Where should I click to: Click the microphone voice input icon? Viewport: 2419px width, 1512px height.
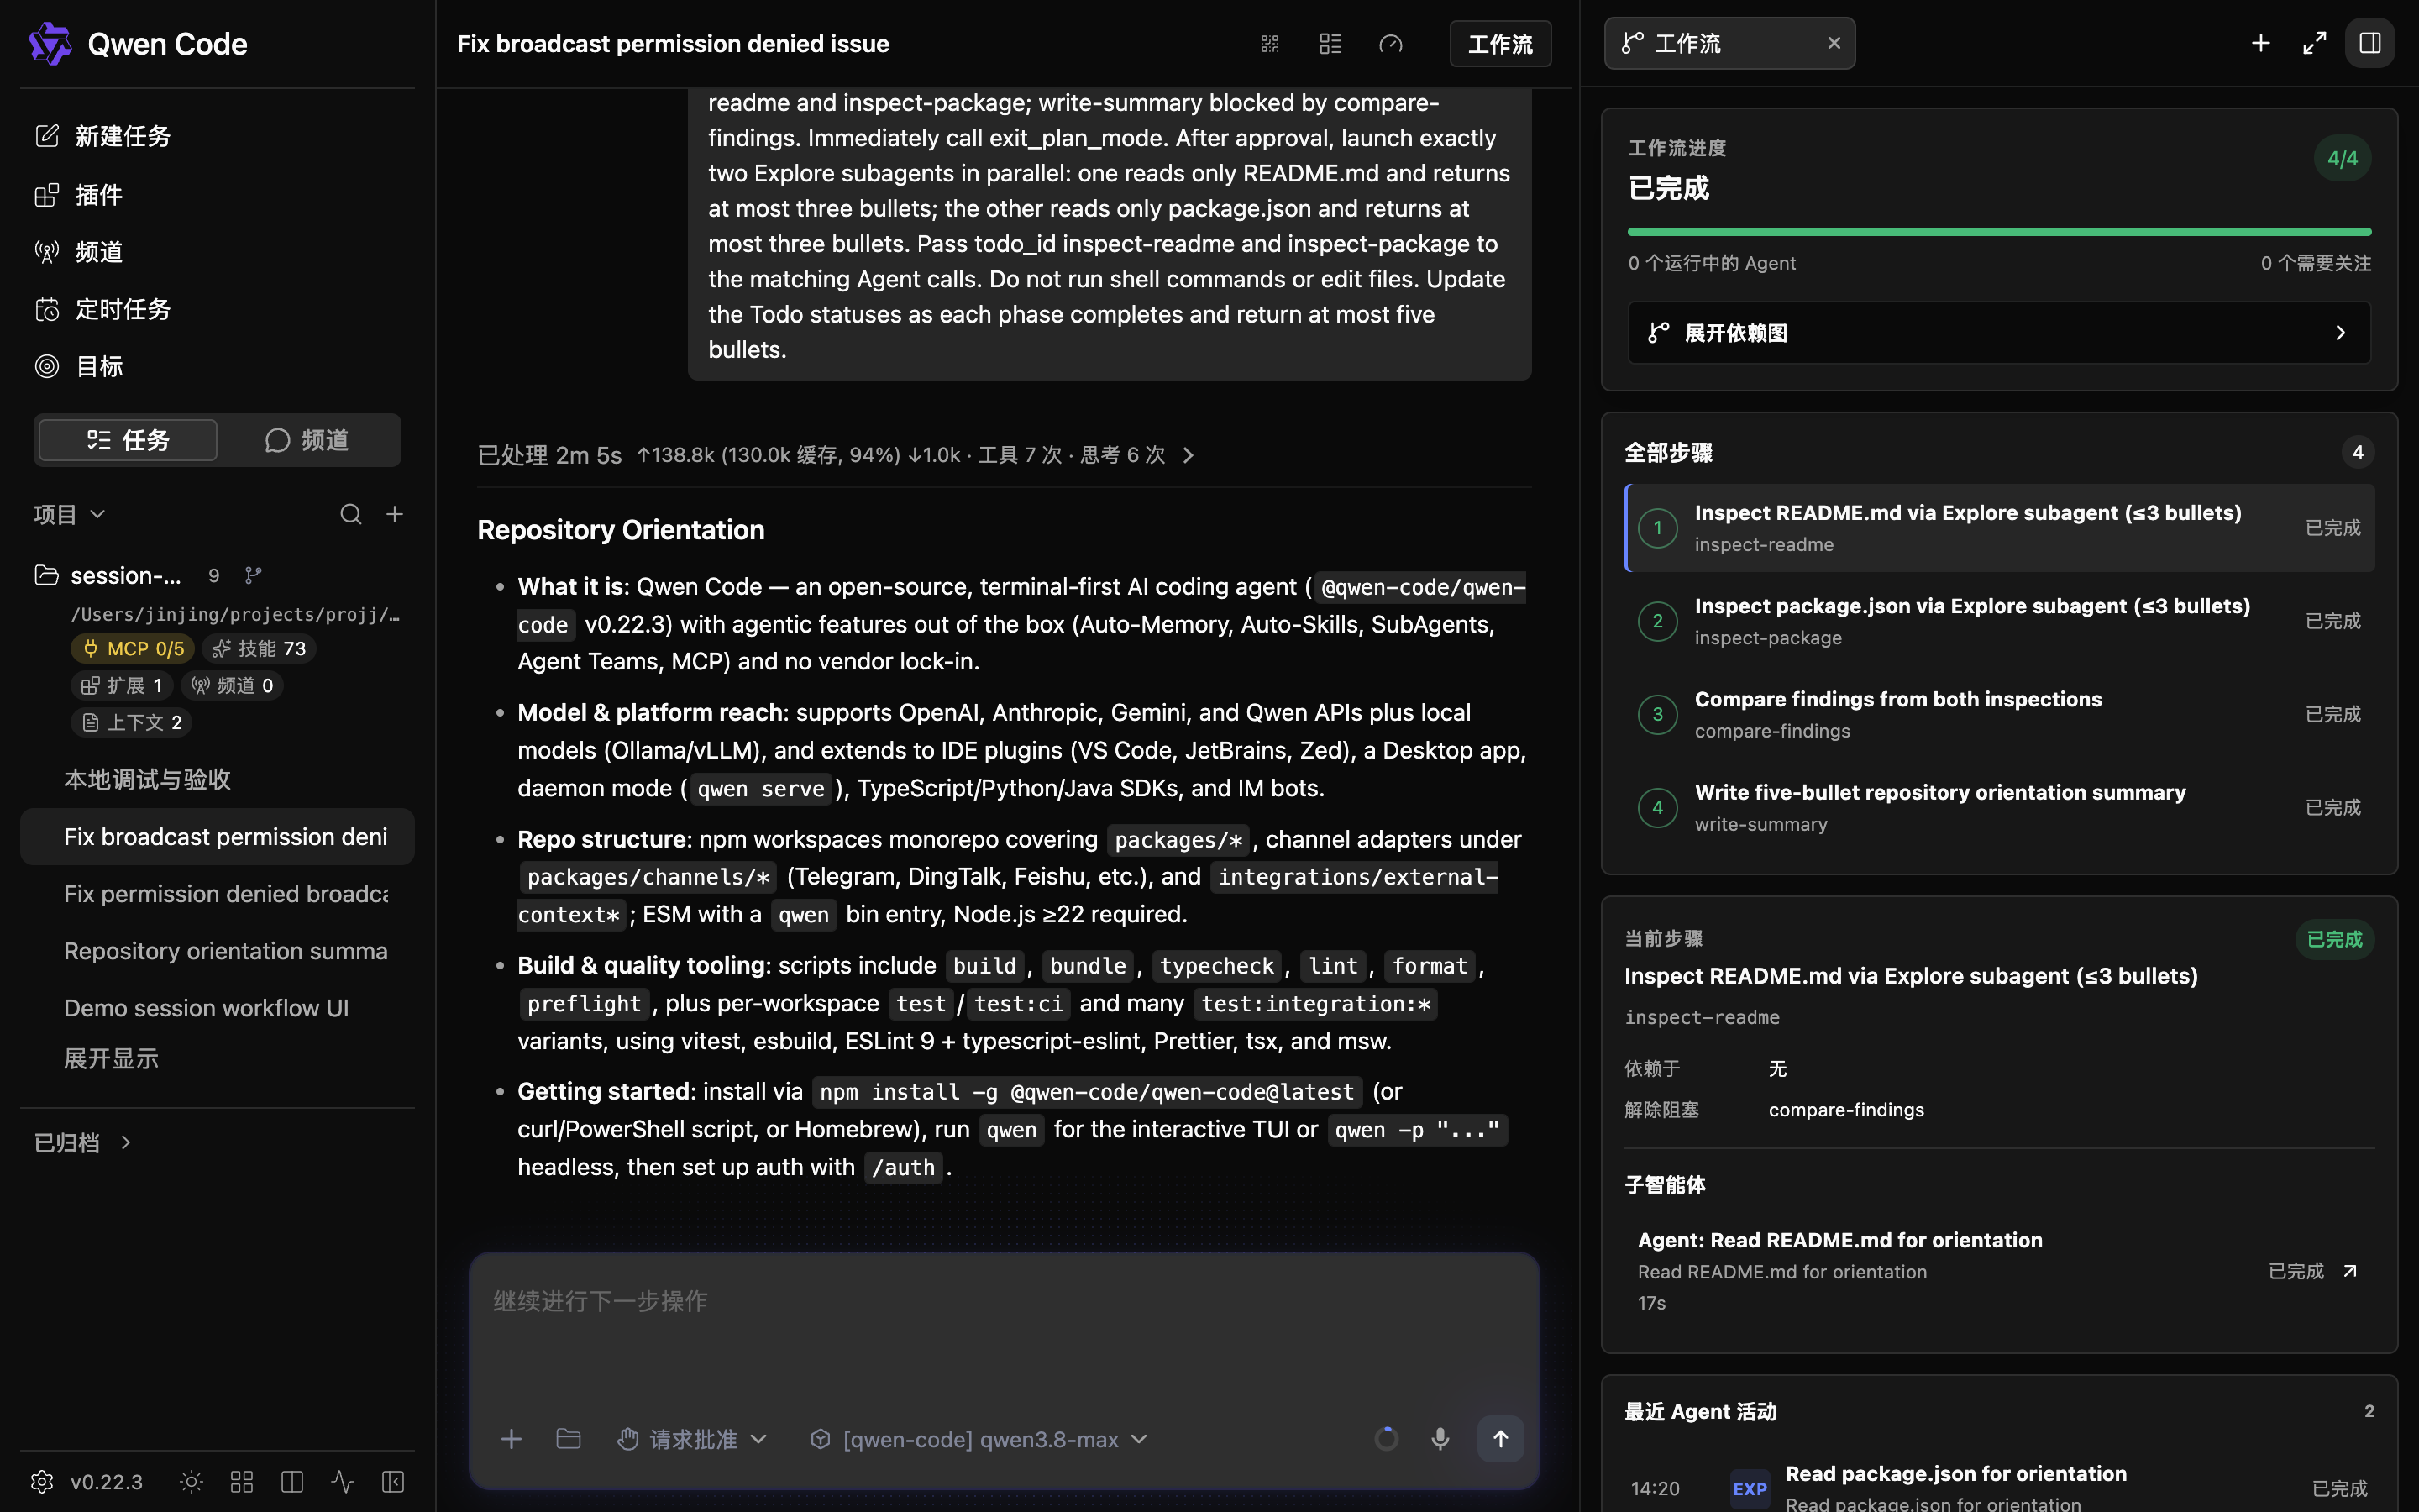pyautogui.click(x=1440, y=1439)
